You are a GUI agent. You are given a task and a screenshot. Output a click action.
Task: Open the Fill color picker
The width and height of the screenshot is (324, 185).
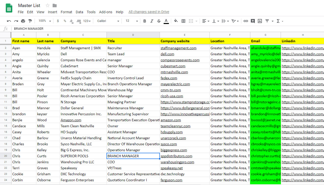(176, 21)
